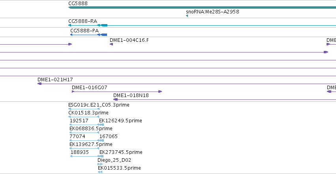Select the CG5888 gene label
Screen dimensions: 336x174
[78, 4]
